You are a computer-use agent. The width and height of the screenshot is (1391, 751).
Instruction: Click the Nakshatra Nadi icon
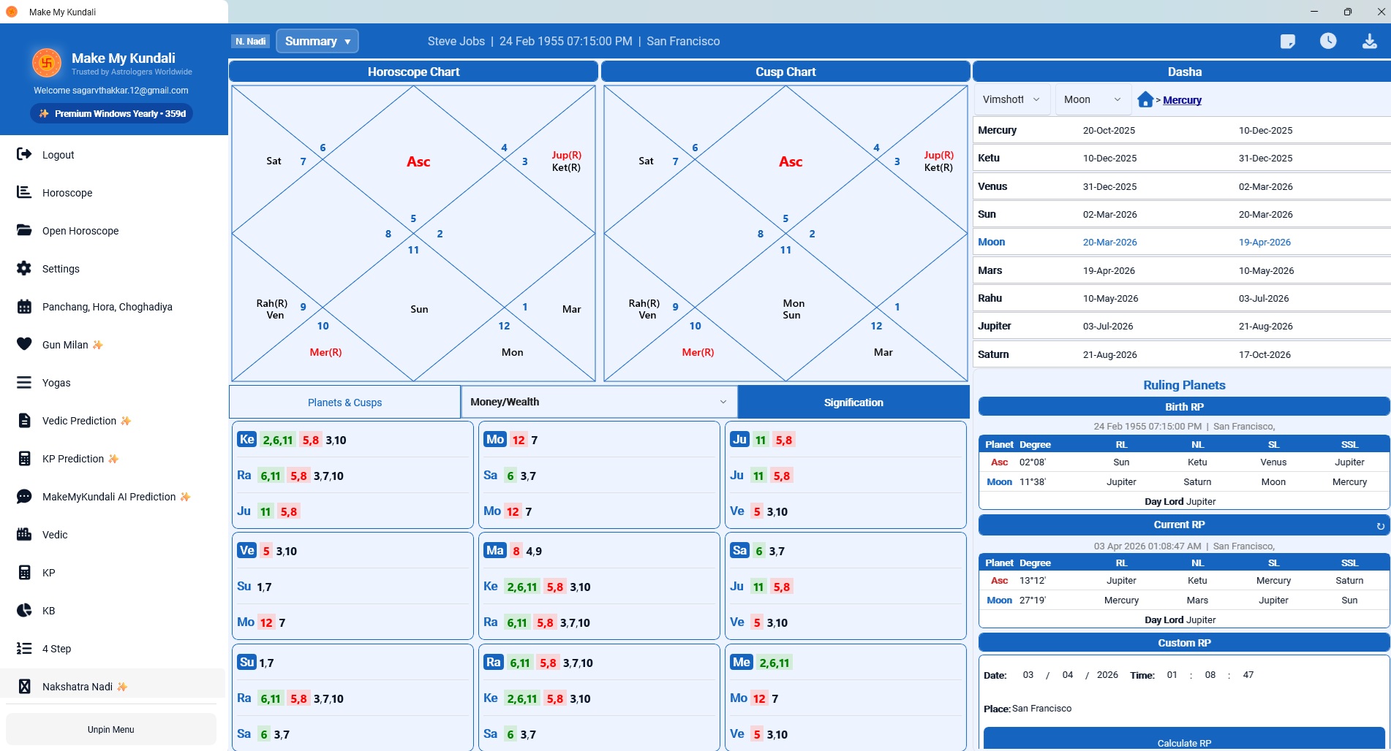[x=24, y=686]
